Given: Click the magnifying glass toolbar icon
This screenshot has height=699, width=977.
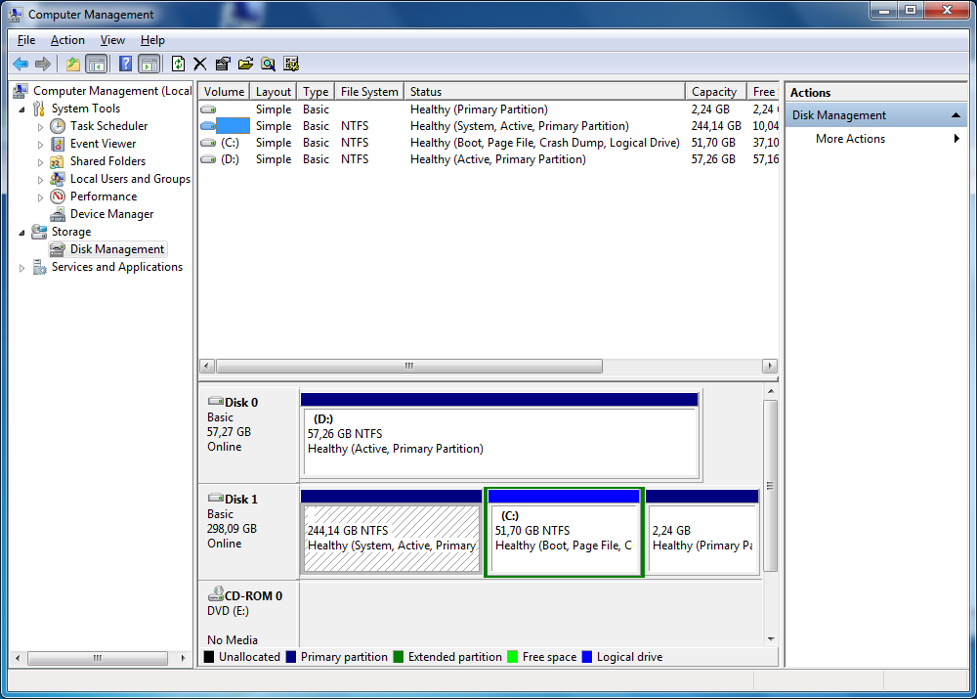Looking at the screenshot, I should tap(268, 64).
